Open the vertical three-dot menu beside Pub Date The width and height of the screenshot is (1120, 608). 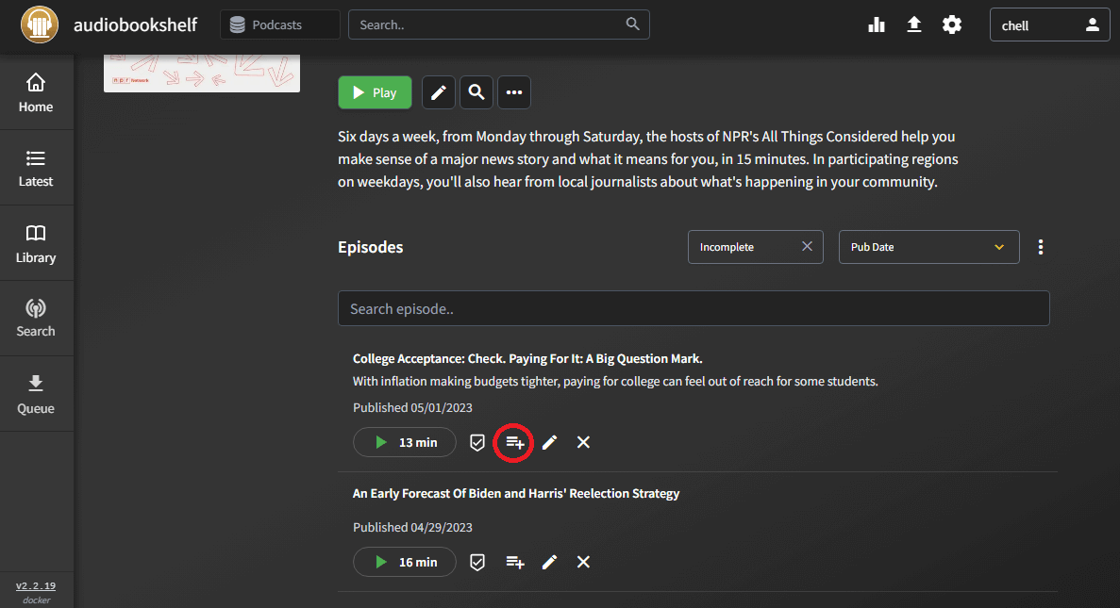pyautogui.click(x=1041, y=246)
